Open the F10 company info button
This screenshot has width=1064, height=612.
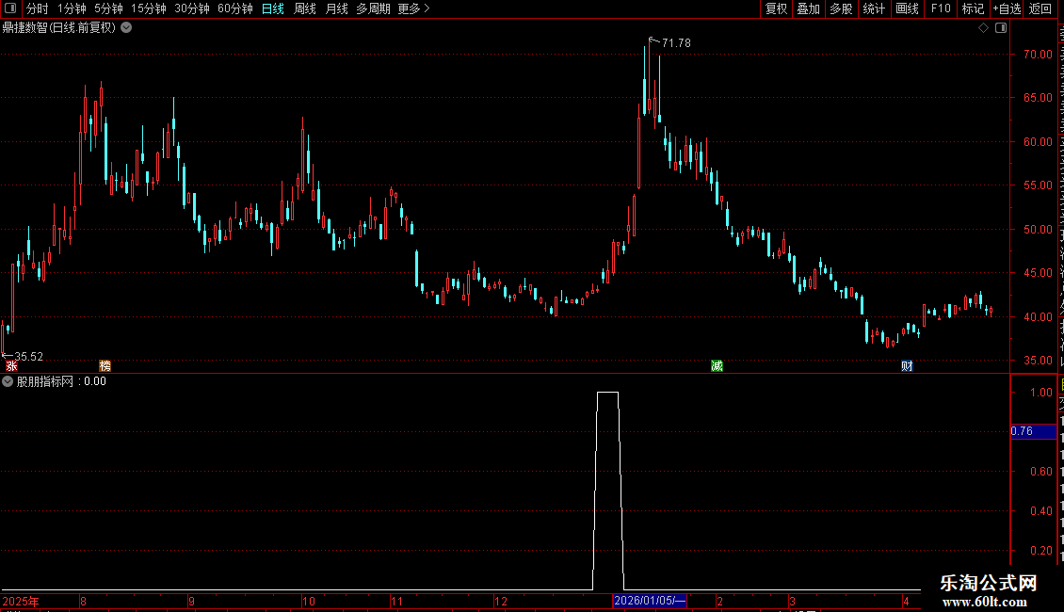[x=941, y=8]
